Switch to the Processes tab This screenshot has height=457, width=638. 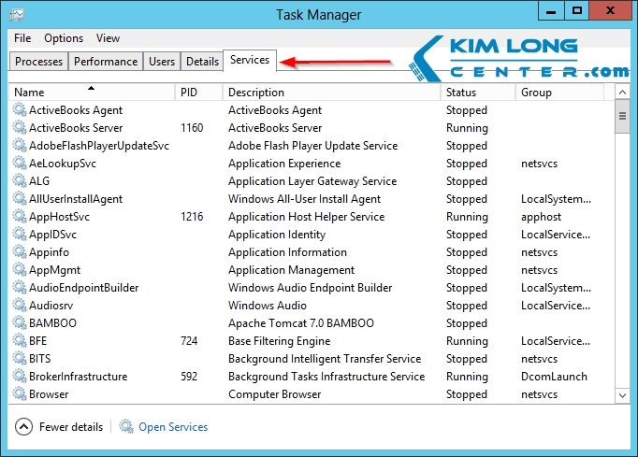coord(39,62)
